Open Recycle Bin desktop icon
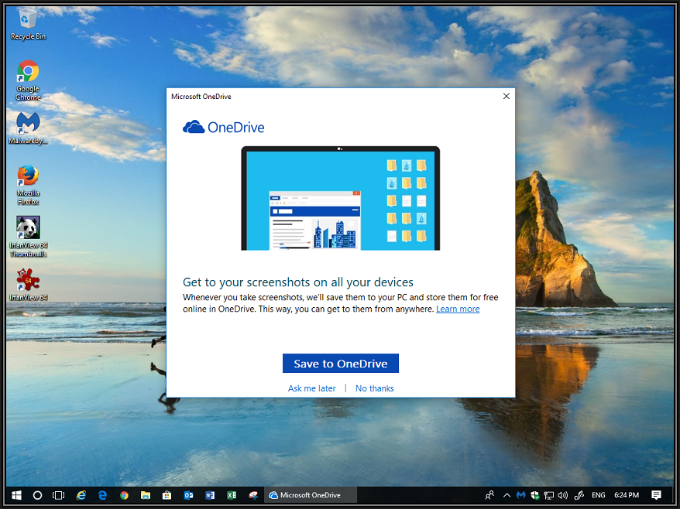The height and width of the screenshot is (509, 680). [28, 25]
